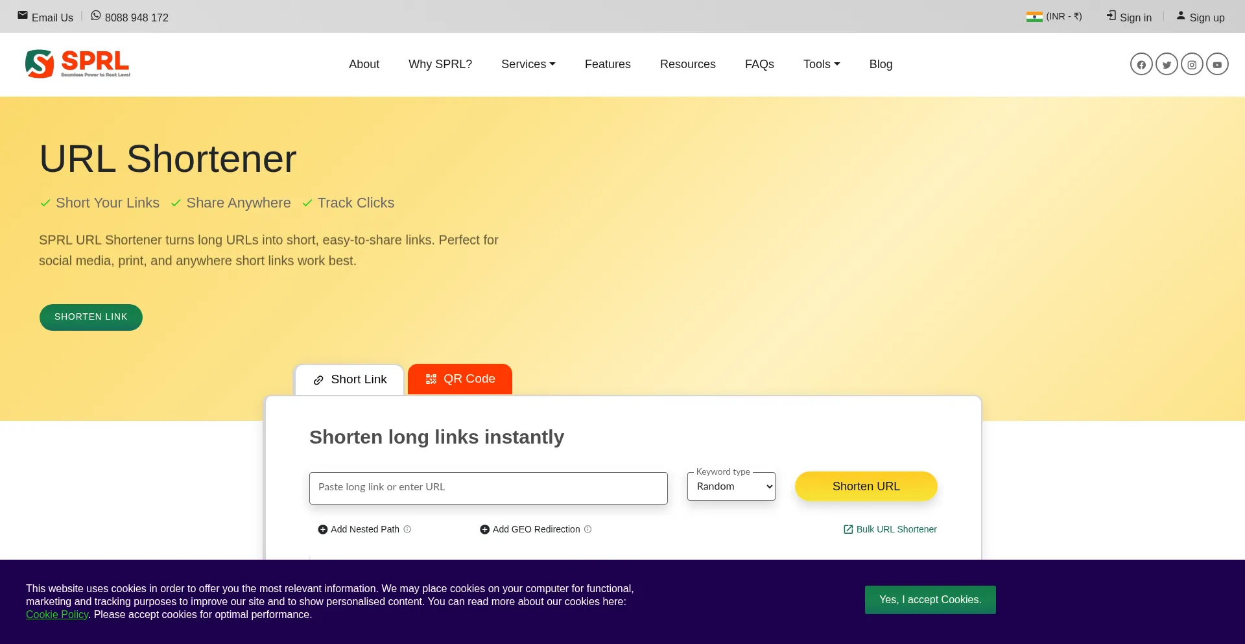1245x644 pixels.
Task: Visit the FAQs page
Action: [759, 64]
